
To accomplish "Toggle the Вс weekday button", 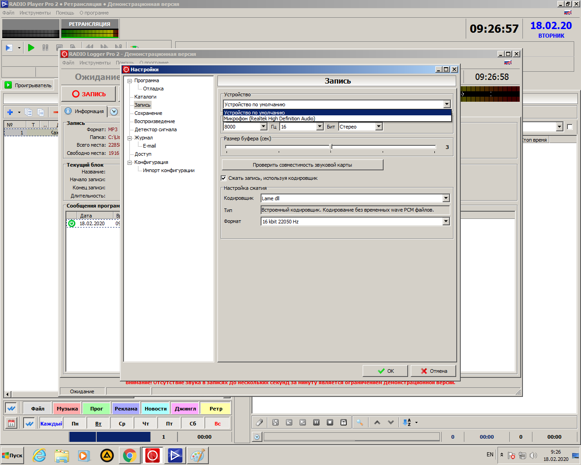I will tap(217, 424).
